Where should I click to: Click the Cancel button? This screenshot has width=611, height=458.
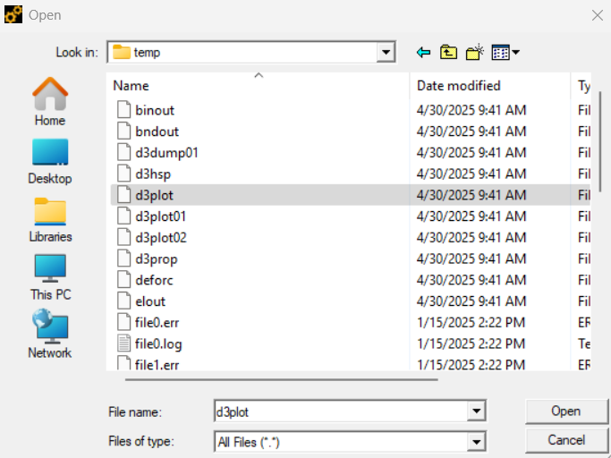point(565,440)
